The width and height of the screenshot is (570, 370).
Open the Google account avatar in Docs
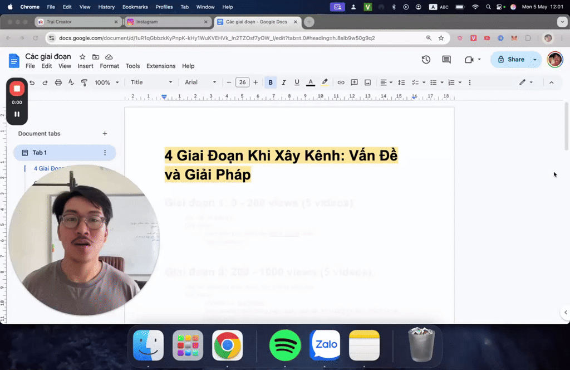coord(555,60)
